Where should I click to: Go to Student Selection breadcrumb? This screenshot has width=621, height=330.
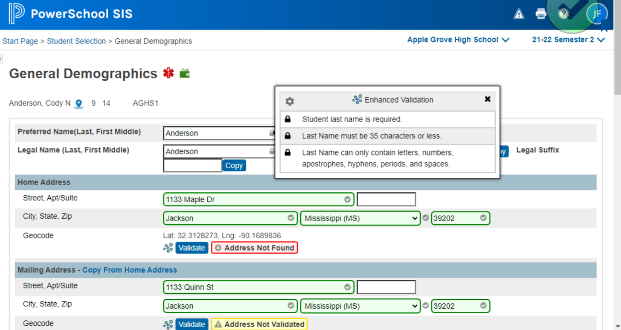pyautogui.click(x=76, y=41)
